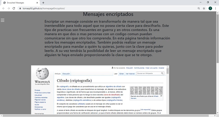Focus the Buscar en Wikipedia search field
The height and width of the screenshot is (117, 219).
(x=148, y=74)
